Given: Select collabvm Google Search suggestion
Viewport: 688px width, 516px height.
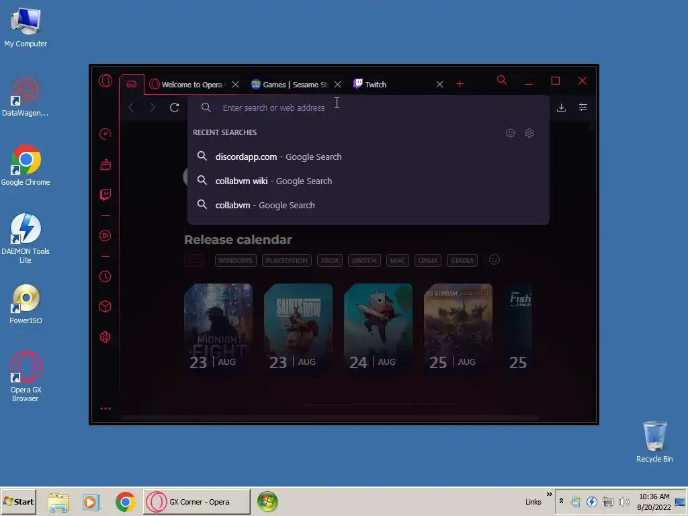Looking at the screenshot, I should [368, 205].
